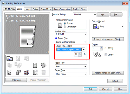The width and height of the screenshot is (130, 94).
Task: Click the document with image icon
Action: 9,72
